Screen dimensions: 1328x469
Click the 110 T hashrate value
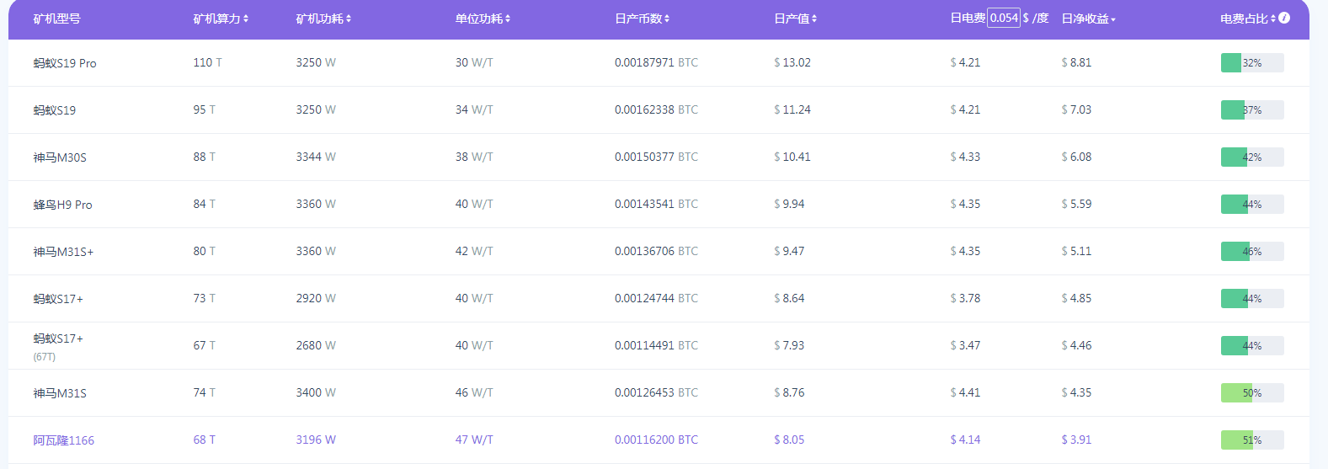[207, 62]
